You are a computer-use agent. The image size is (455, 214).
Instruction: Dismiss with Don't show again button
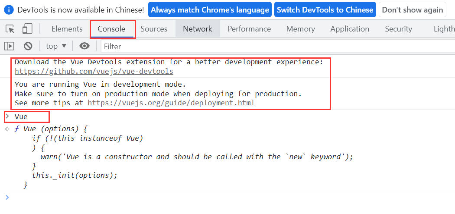point(413,10)
